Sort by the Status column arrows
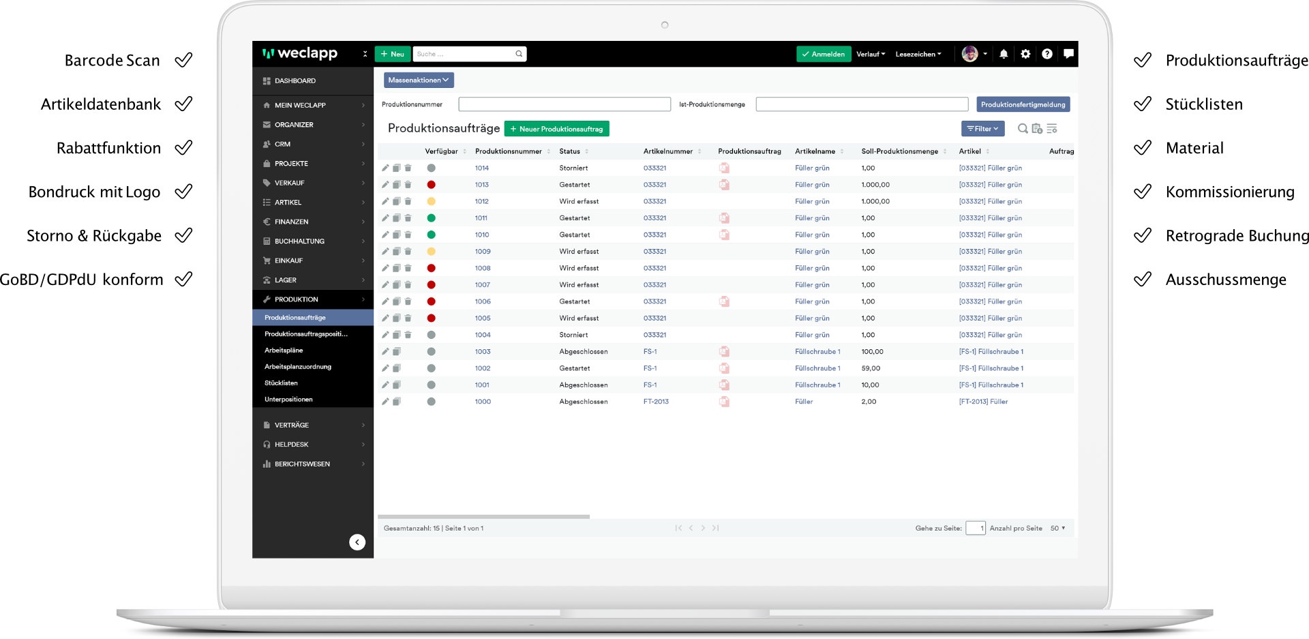1309x639 pixels. click(x=586, y=151)
